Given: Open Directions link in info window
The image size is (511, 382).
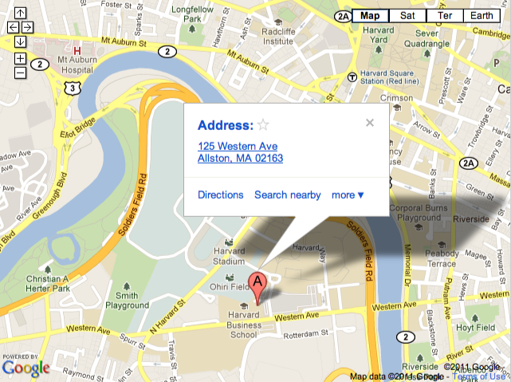Looking at the screenshot, I should (x=221, y=195).
